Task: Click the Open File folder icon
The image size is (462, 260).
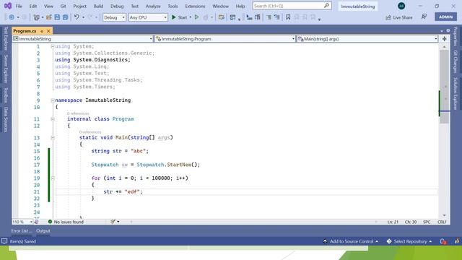Action: (x=49, y=17)
